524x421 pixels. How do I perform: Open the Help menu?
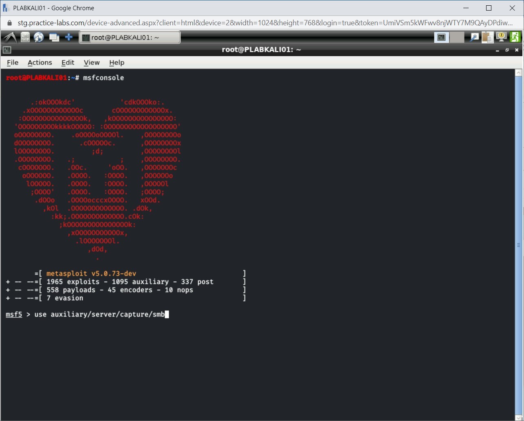click(117, 62)
